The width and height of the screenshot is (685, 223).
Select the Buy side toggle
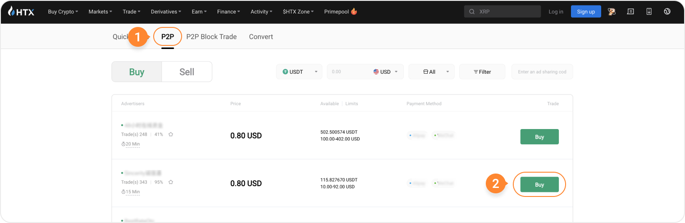tap(137, 72)
